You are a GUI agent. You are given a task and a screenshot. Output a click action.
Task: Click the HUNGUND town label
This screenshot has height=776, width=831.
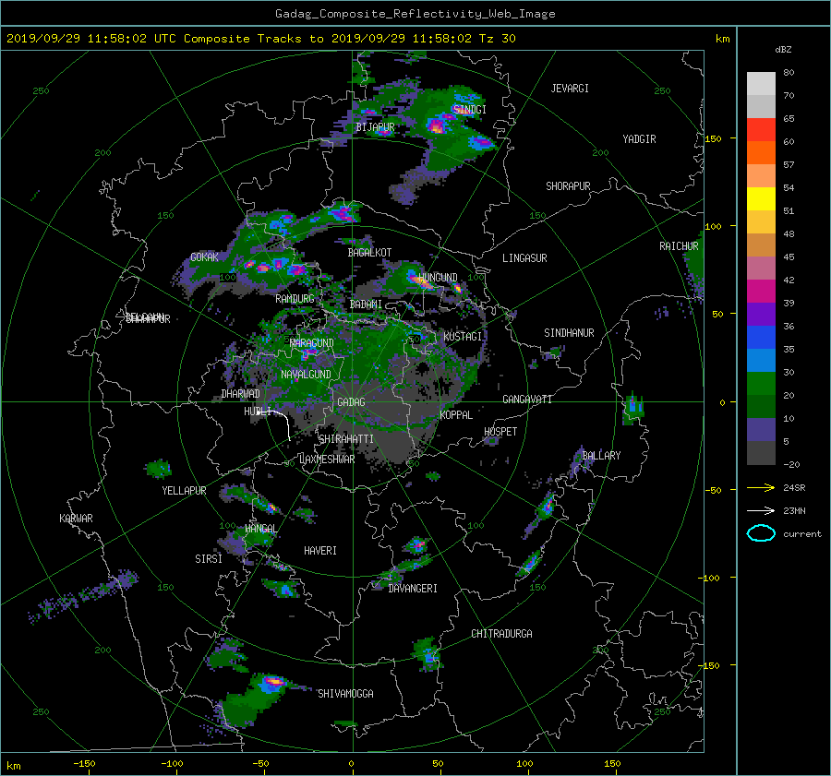[x=438, y=278]
